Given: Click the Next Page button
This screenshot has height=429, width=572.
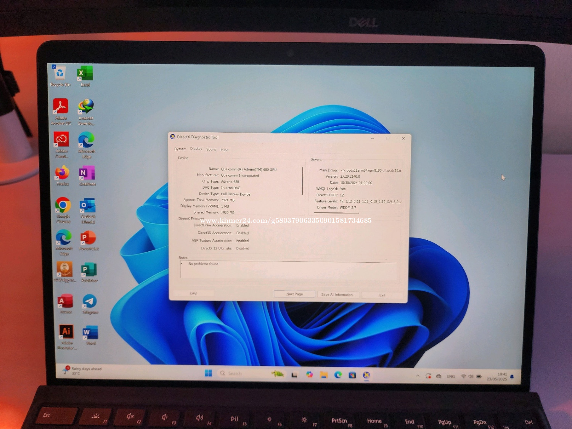Looking at the screenshot, I should [x=294, y=294].
